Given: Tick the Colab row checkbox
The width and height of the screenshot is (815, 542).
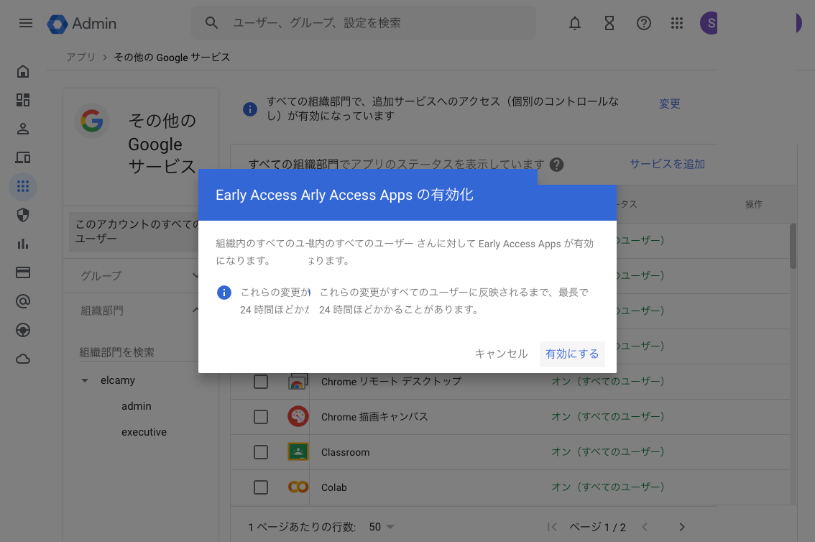Looking at the screenshot, I should 261,487.
